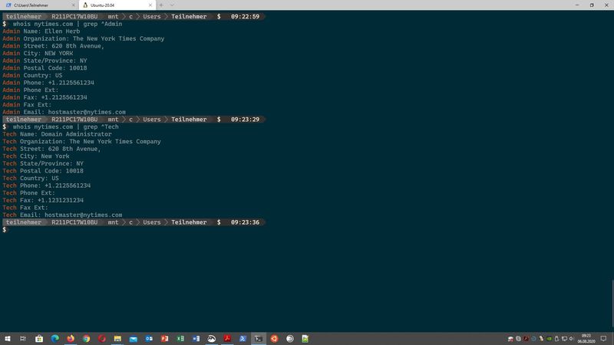Open Word from the taskbar
The image size is (614, 345).
[x=196, y=339]
